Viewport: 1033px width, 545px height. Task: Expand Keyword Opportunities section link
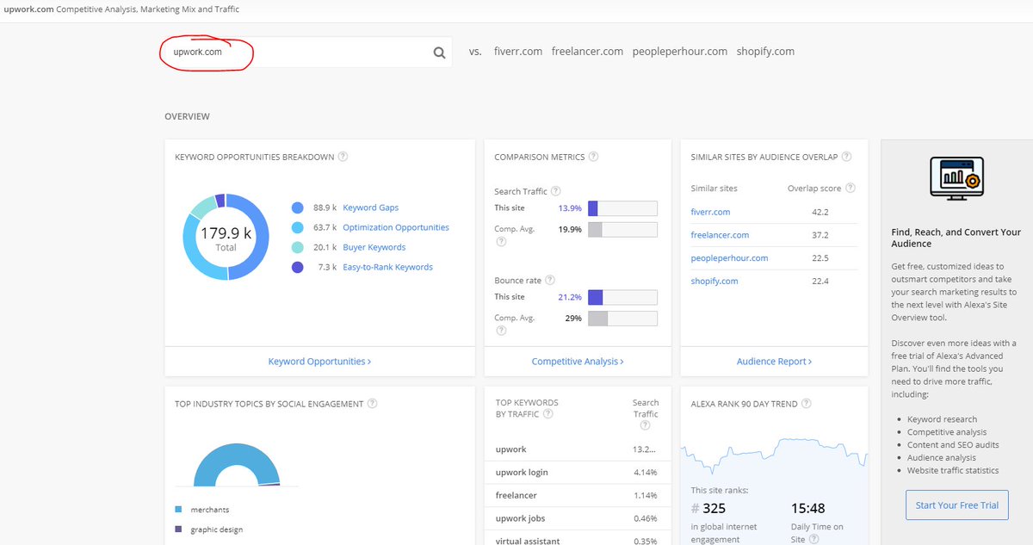[x=319, y=362]
